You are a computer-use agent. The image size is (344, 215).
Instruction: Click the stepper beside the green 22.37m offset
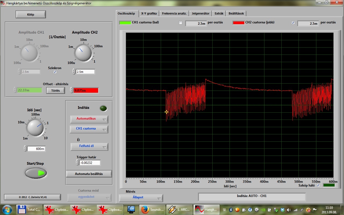15,90
